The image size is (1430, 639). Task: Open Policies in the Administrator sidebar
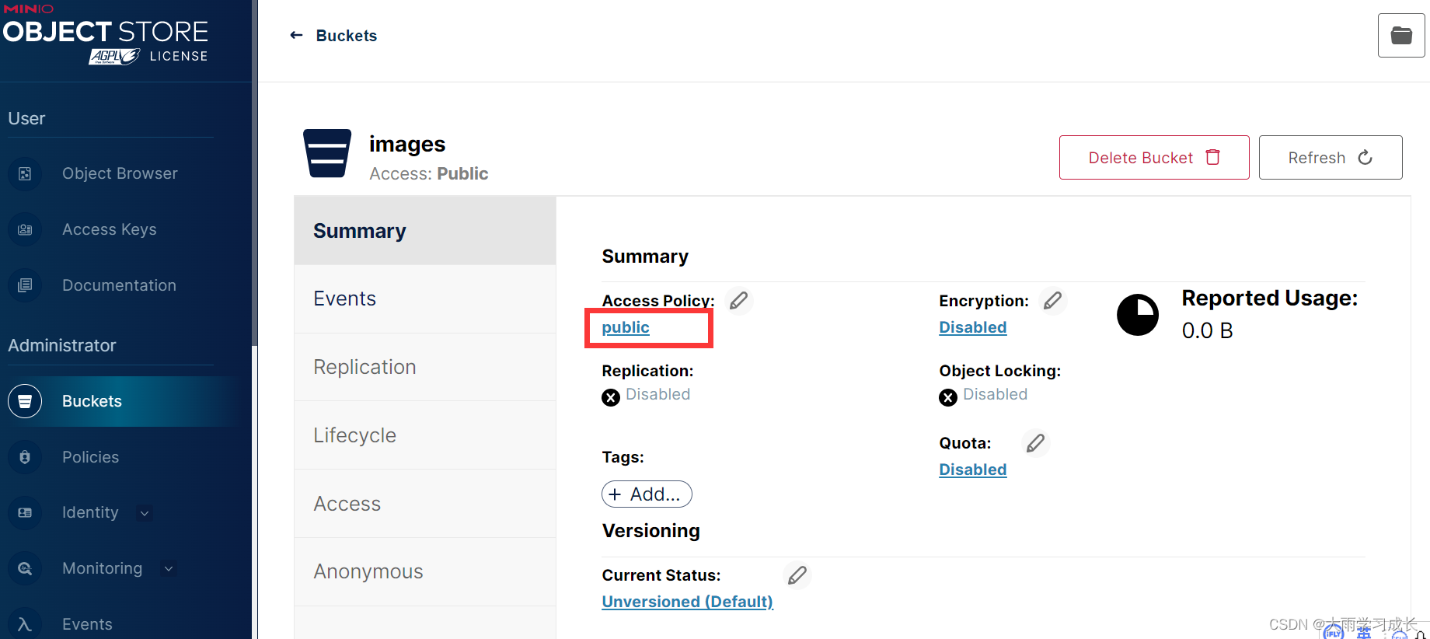[x=90, y=457]
